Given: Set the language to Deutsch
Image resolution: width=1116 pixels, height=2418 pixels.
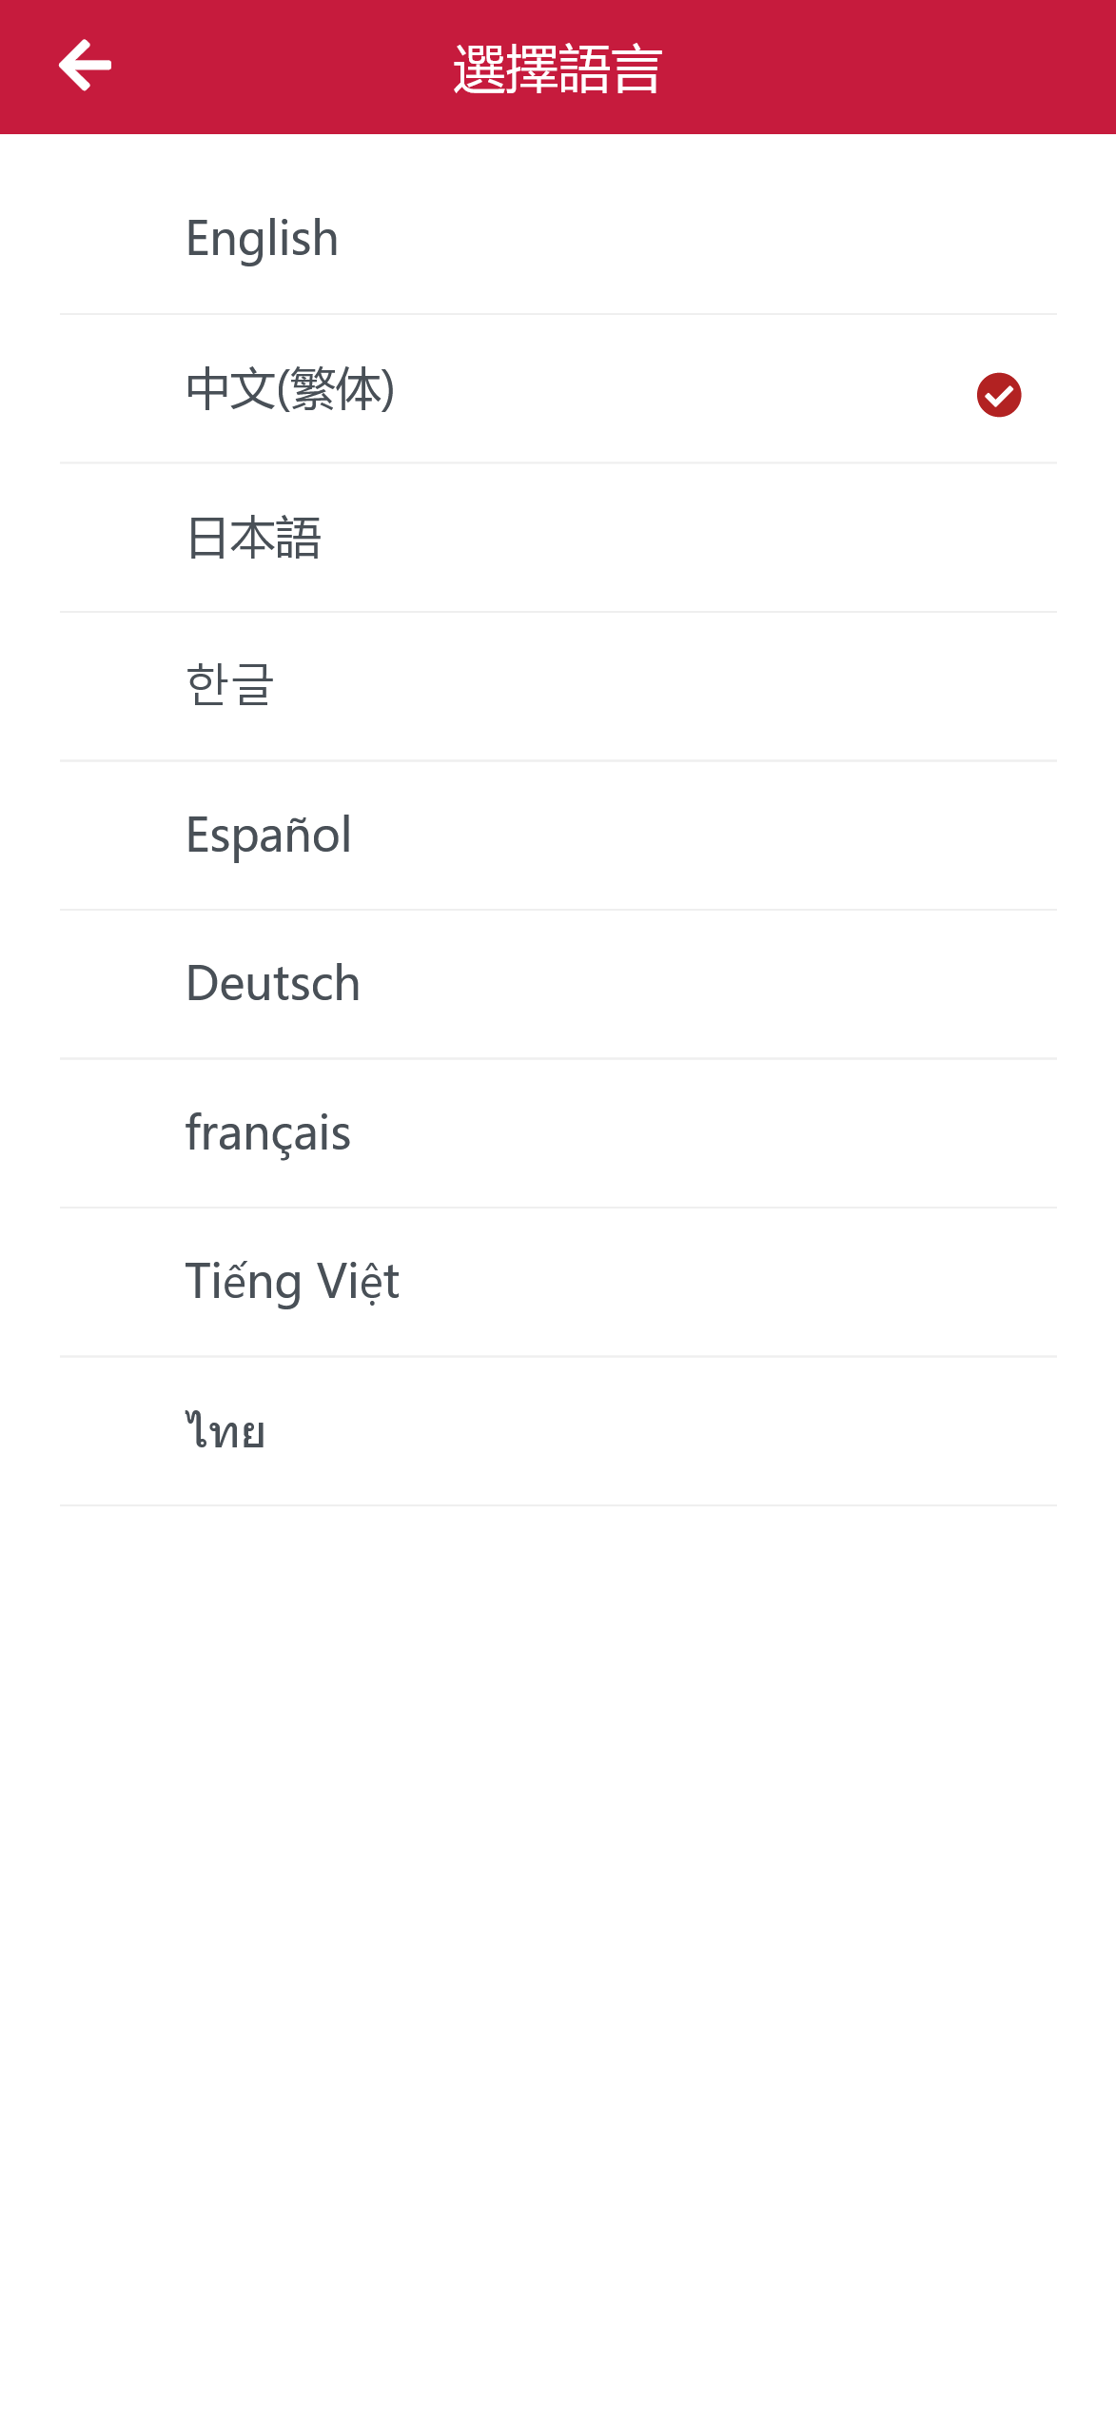Looking at the screenshot, I should click(273, 983).
